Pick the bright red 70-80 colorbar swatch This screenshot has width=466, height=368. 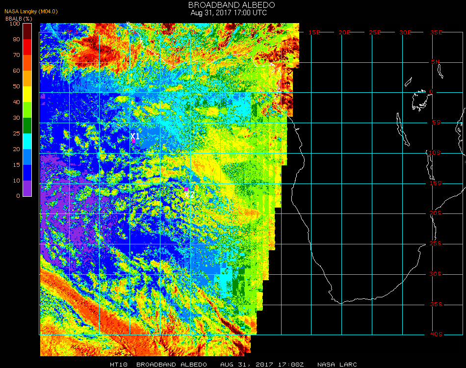click(x=27, y=47)
